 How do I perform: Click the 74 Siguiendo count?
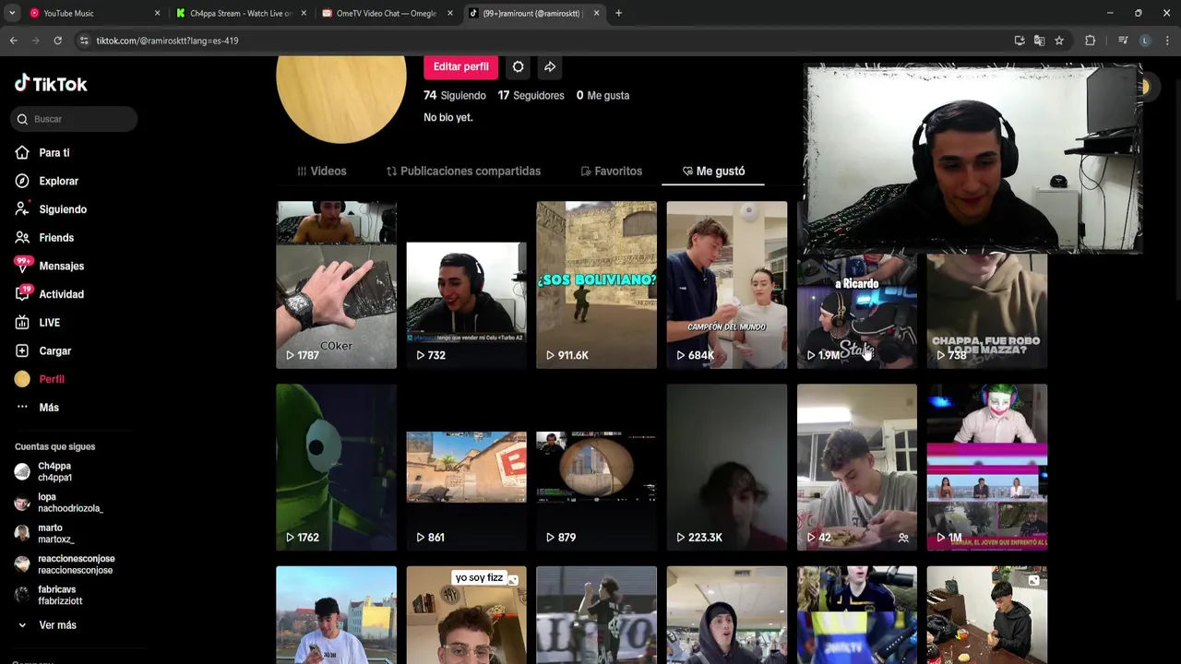[454, 95]
